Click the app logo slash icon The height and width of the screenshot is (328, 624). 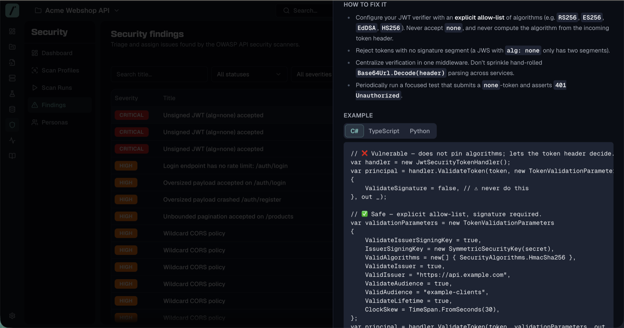[x=12, y=11]
